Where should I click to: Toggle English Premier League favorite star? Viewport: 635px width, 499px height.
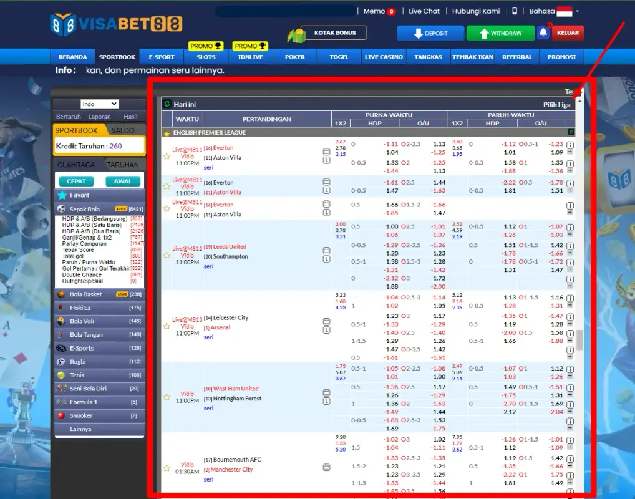tap(167, 133)
